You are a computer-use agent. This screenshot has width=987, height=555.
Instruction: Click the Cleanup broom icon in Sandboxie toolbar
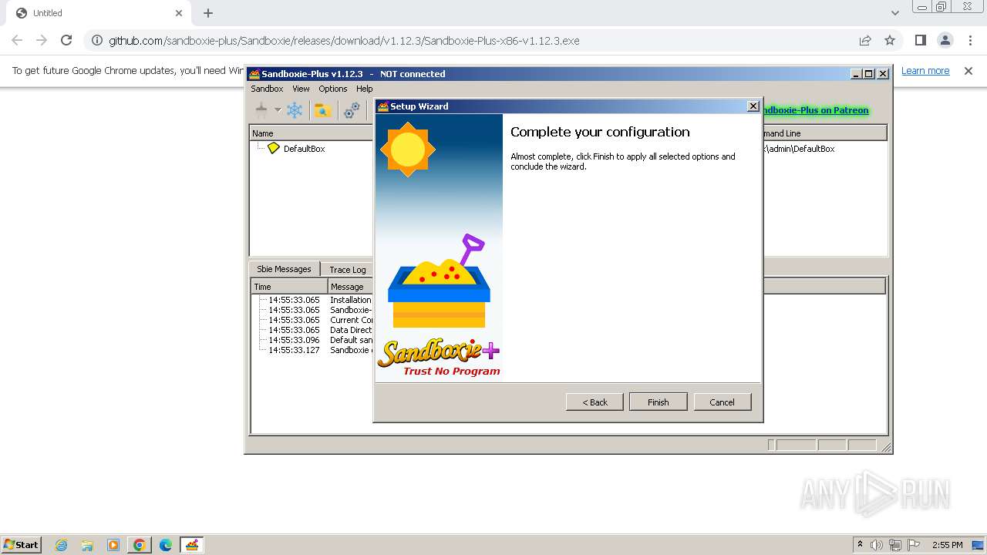click(x=261, y=110)
